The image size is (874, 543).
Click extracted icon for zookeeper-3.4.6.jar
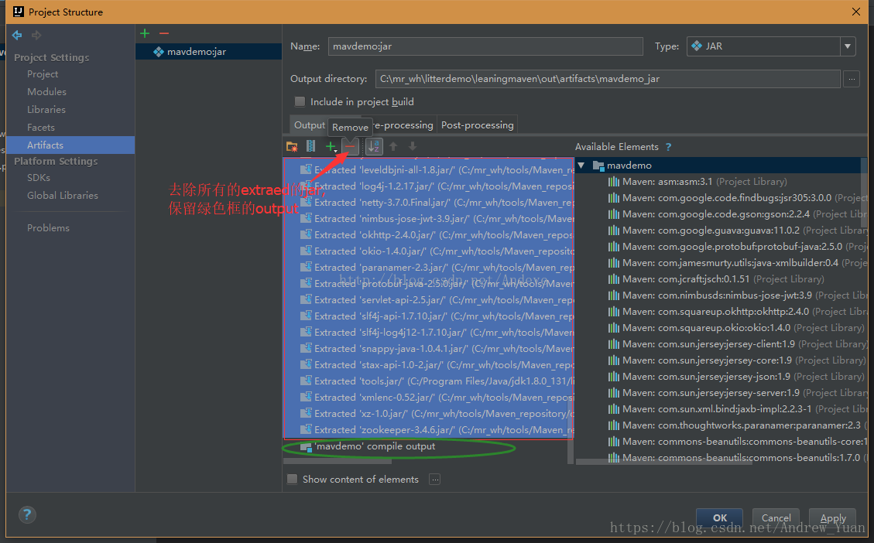tap(306, 429)
